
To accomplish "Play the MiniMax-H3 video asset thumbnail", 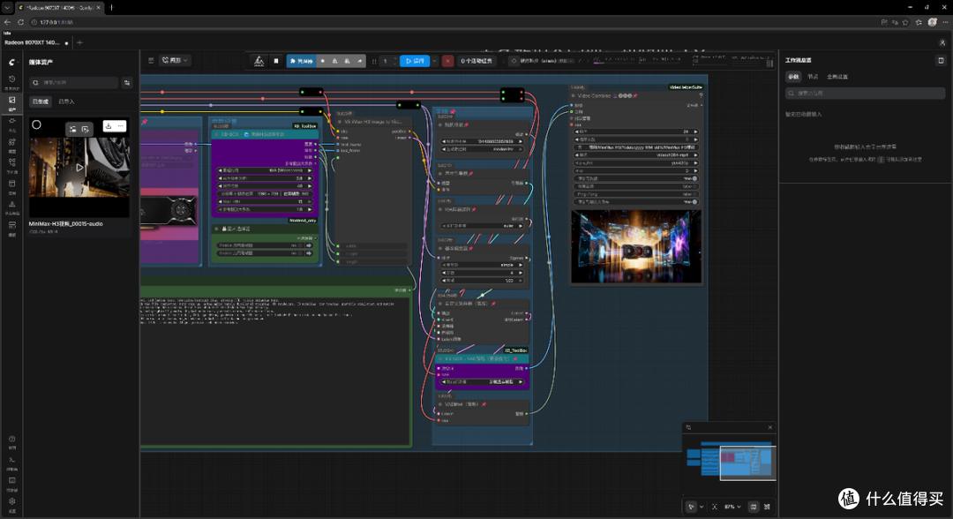I will (79, 167).
